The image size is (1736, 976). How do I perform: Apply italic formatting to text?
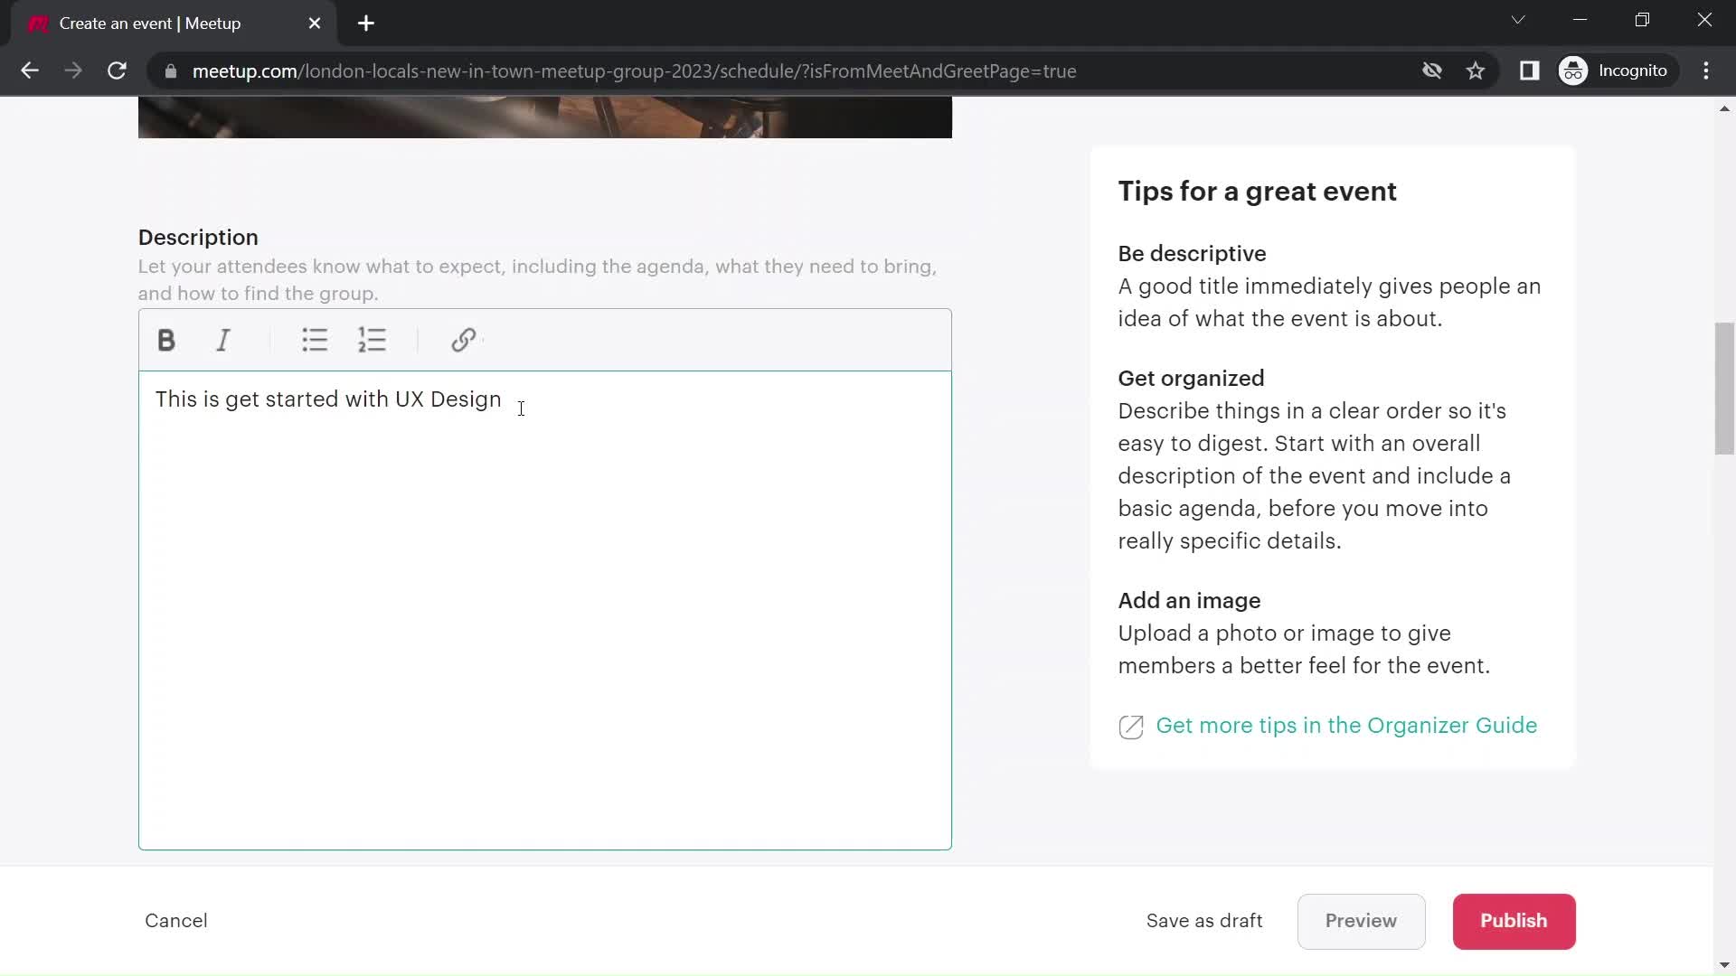coord(223,341)
